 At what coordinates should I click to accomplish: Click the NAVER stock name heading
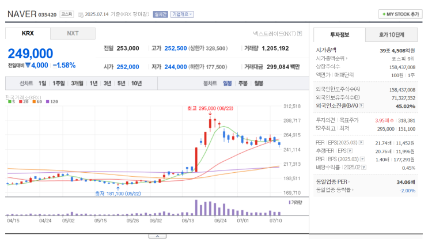click(22, 14)
